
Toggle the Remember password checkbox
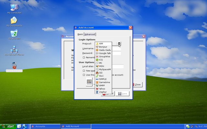[x=84, y=57]
